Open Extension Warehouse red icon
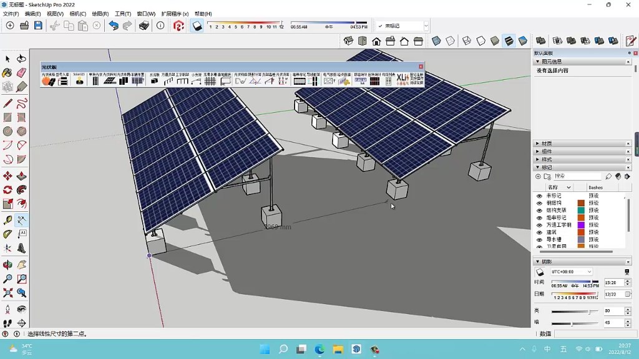 (x=178, y=26)
